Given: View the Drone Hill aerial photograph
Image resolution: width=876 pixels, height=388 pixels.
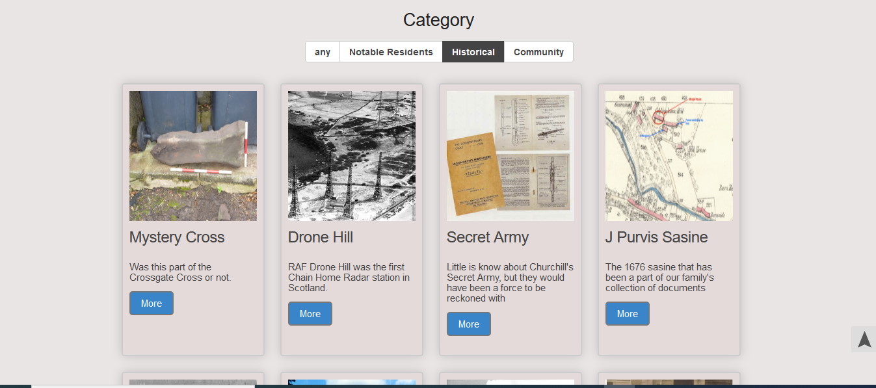Looking at the screenshot, I should pos(352,156).
